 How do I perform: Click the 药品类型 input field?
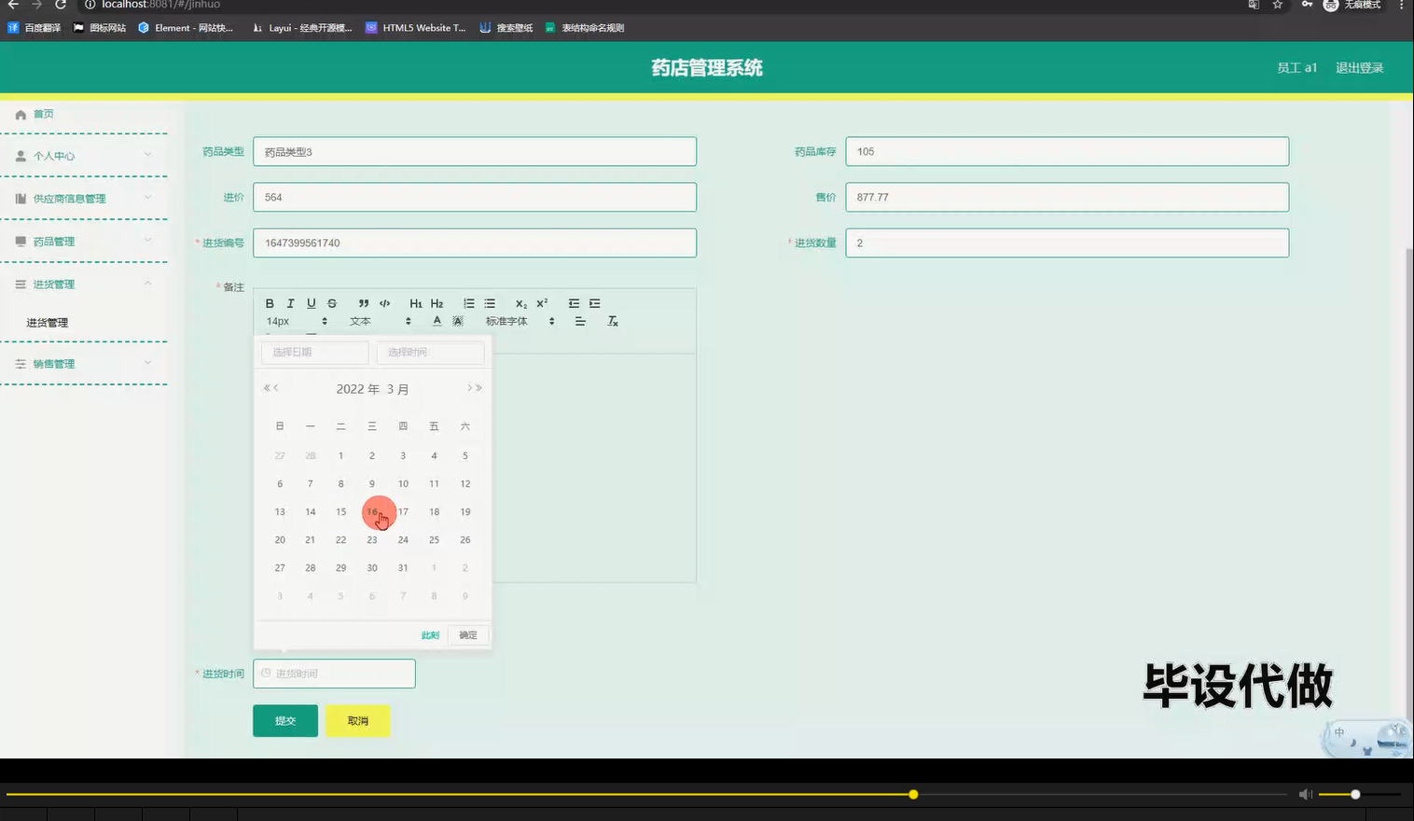point(475,152)
